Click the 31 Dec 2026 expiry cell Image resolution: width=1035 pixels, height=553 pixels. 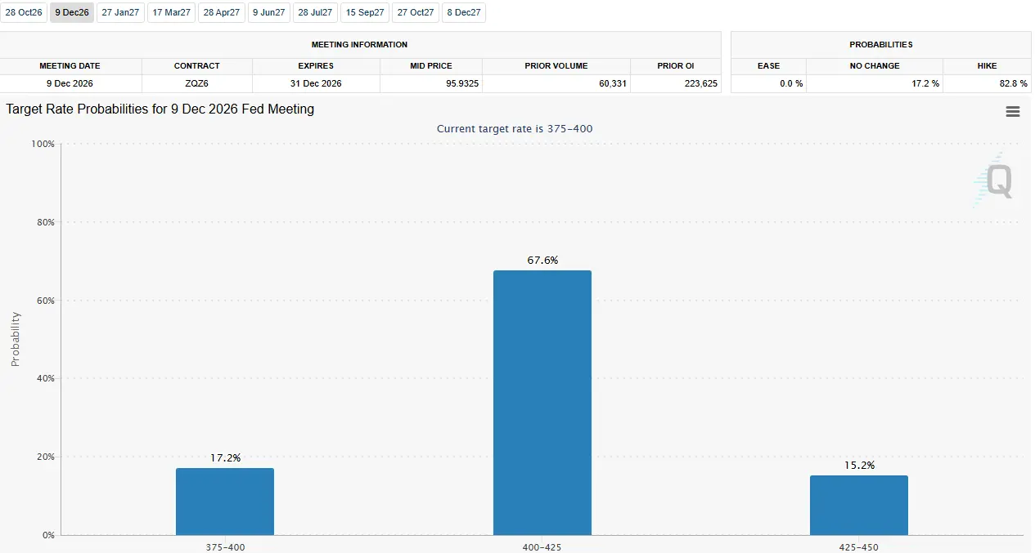(315, 83)
